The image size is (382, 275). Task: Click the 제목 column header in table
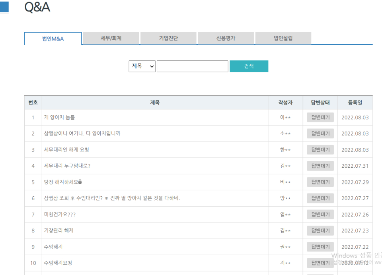click(155, 103)
